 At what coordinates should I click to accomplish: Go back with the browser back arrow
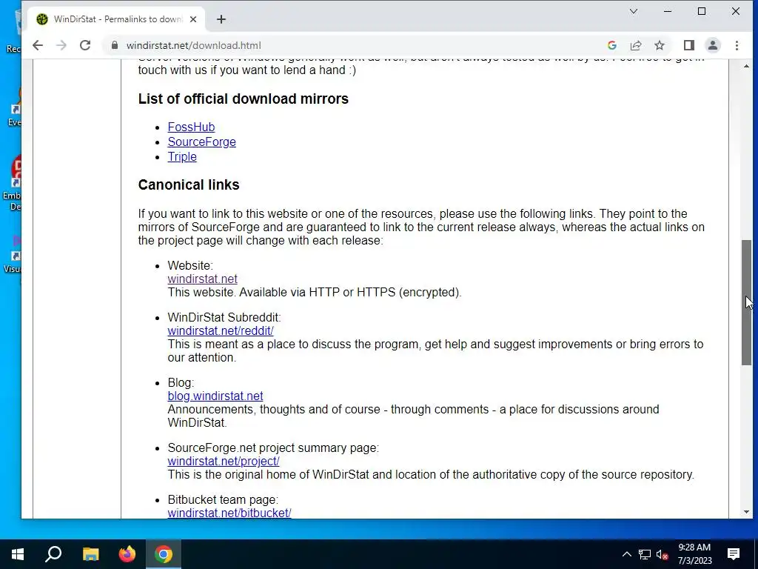pyautogui.click(x=38, y=45)
